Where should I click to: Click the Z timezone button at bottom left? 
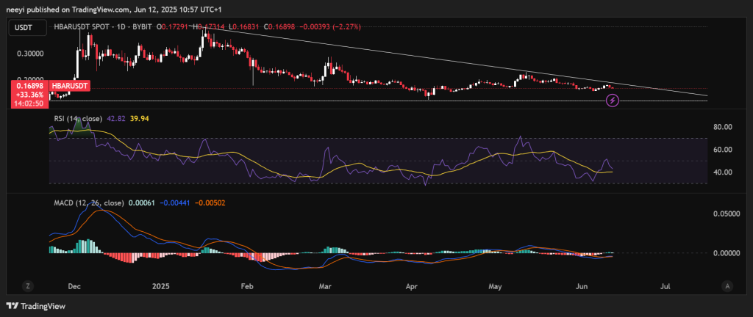click(x=28, y=286)
